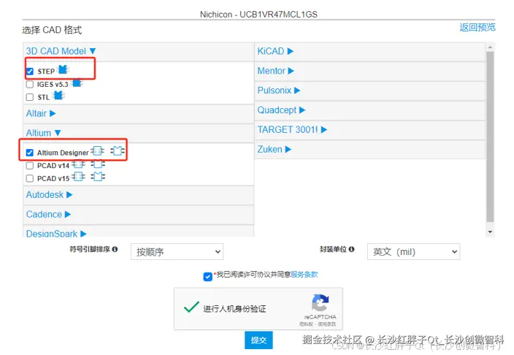This screenshot has width=514, height=355.
Task: Click PCAD v14 footprint icon
Action: [x=98, y=164]
